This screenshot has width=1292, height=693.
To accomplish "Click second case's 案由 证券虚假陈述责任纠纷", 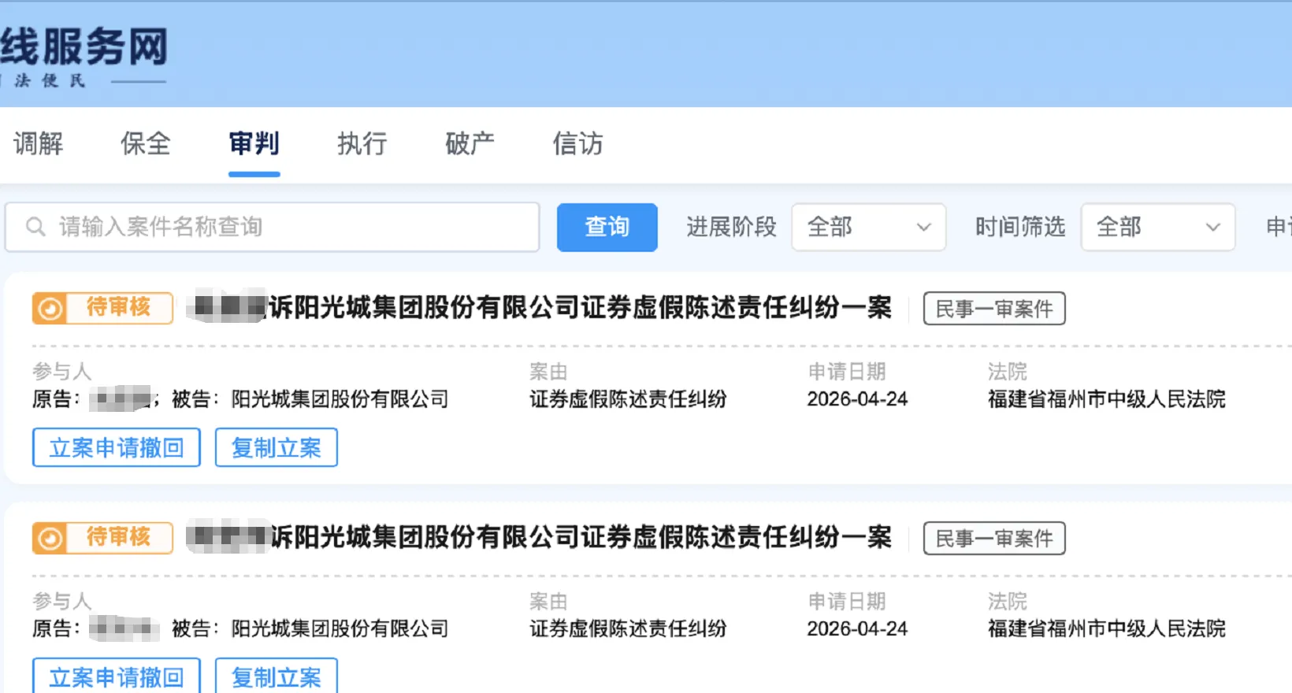I will (628, 629).
